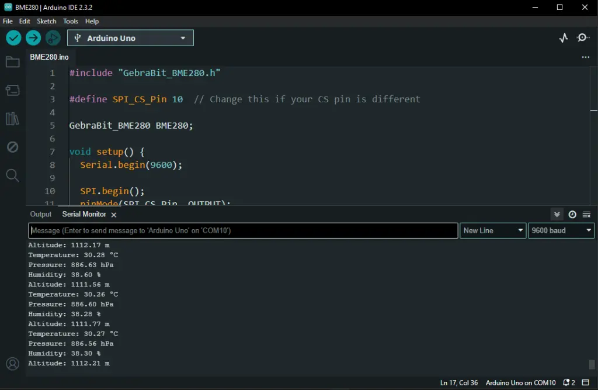
Task: Click the #define SPI_CS_Pin 10 code
Action: coord(126,99)
